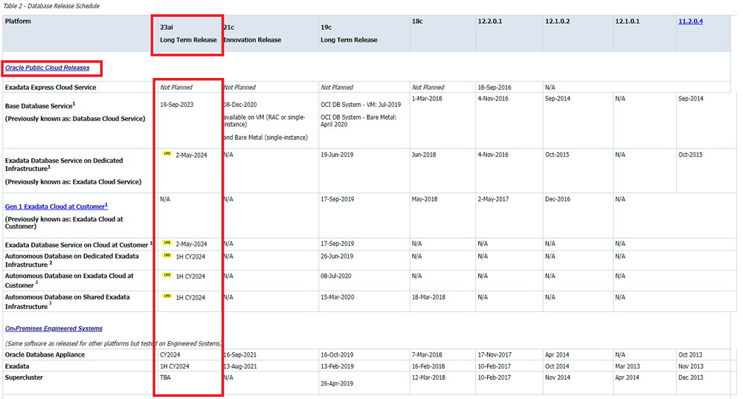Viewport: 743px width, 399px height.
Task: Select the '18c' column header
Action: [x=417, y=22]
